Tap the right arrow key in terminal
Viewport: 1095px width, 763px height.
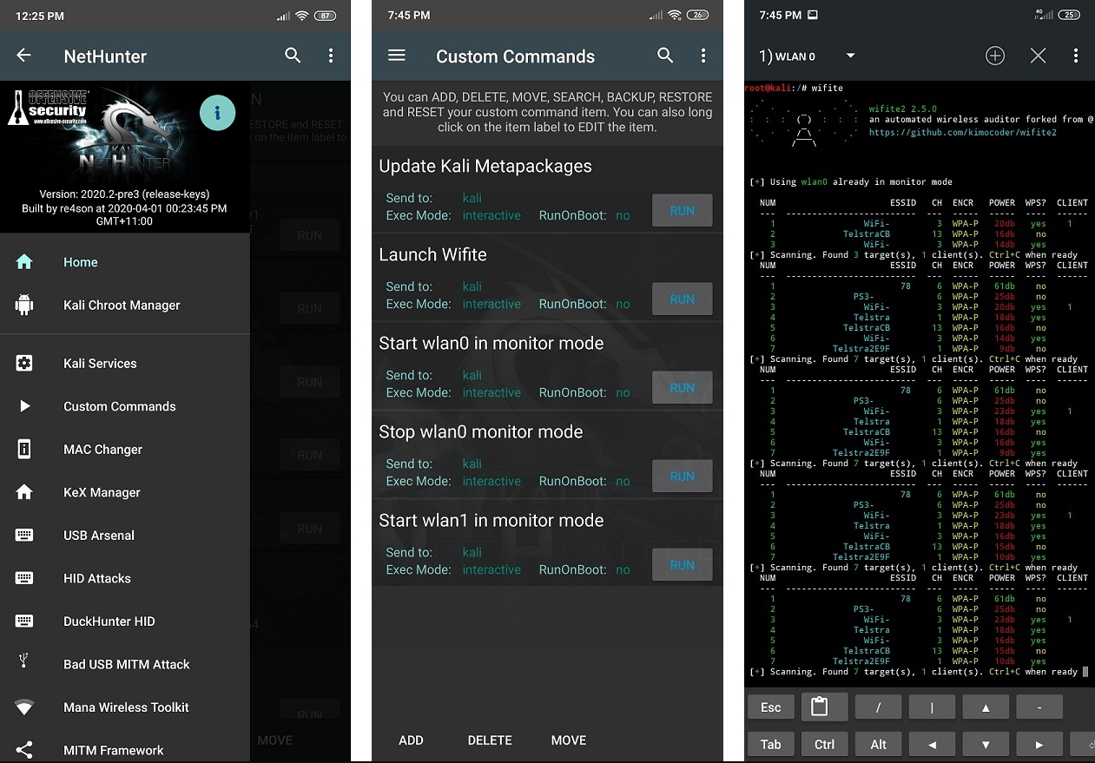pyautogui.click(x=1039, y=744)
